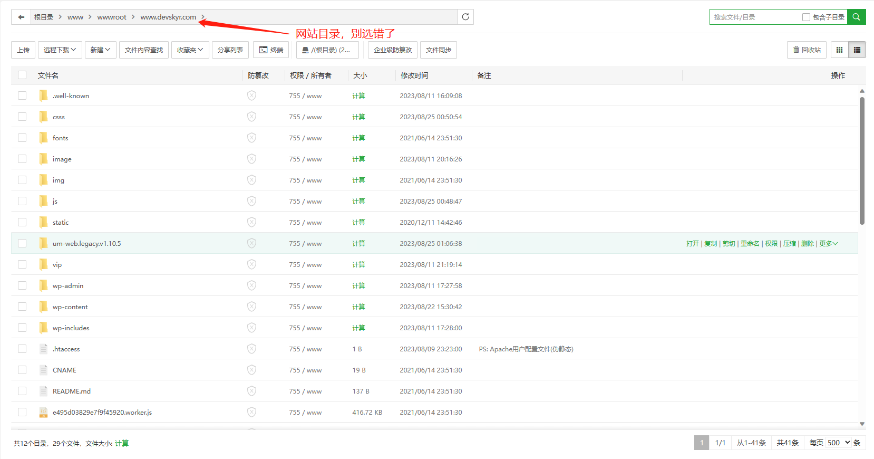
Task: Click 计算 size link for static folder
Action: tap(358, 222)
